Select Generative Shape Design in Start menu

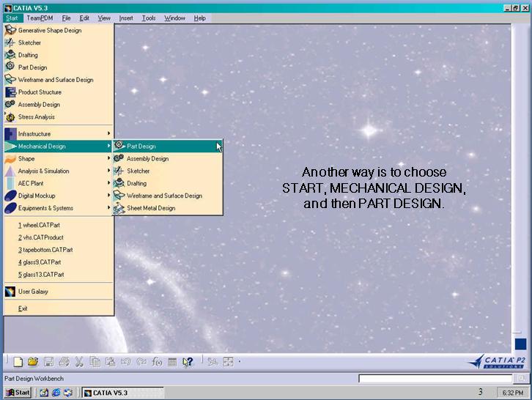click(x=50, y=31)
